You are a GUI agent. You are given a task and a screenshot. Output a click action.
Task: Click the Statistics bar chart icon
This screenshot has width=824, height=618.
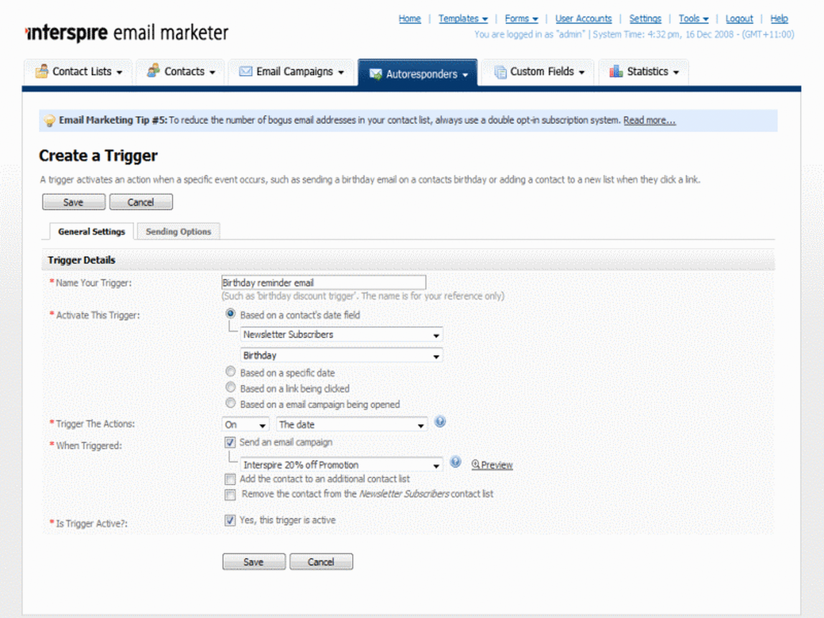(x=616, y=71)
